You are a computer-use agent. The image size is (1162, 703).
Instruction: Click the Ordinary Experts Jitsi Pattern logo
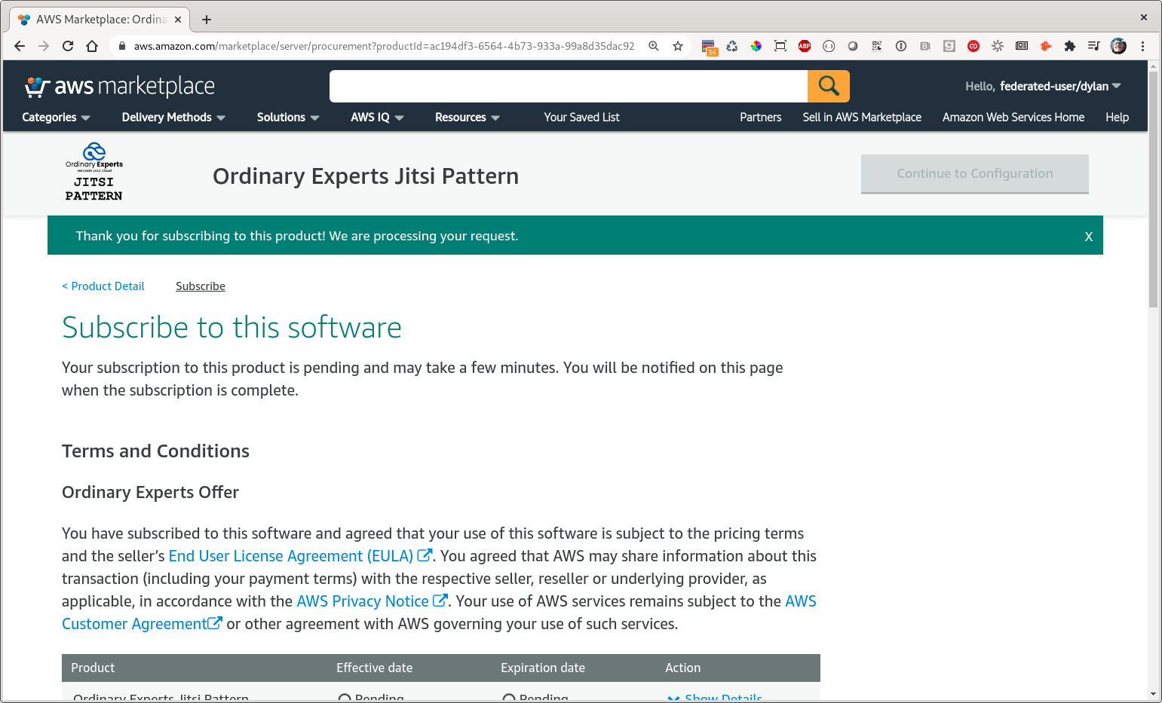(x=94, y=173)
